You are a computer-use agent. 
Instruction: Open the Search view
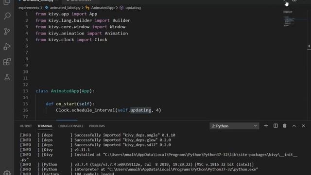point(7,16)
